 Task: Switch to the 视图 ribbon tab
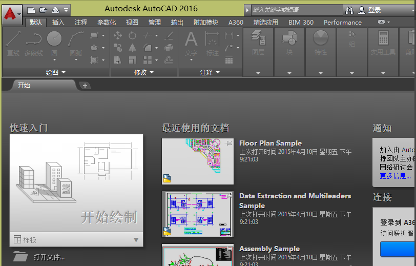tap(132, 23)
